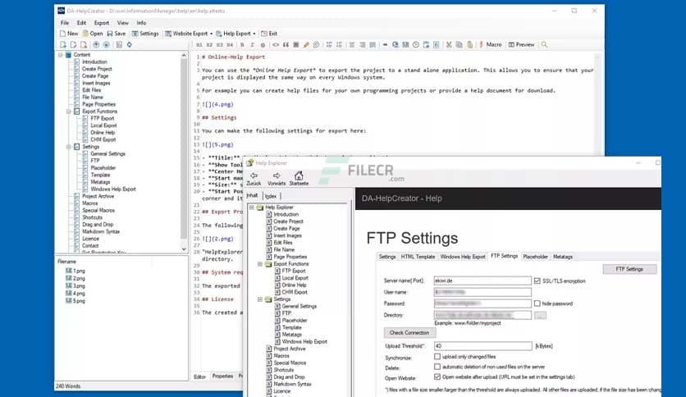Save the project via toolbar

(x=116, y=34)
